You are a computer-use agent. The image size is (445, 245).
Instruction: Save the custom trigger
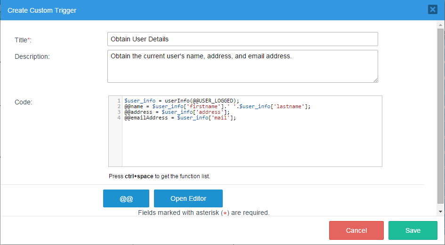[x=413, y=230]
